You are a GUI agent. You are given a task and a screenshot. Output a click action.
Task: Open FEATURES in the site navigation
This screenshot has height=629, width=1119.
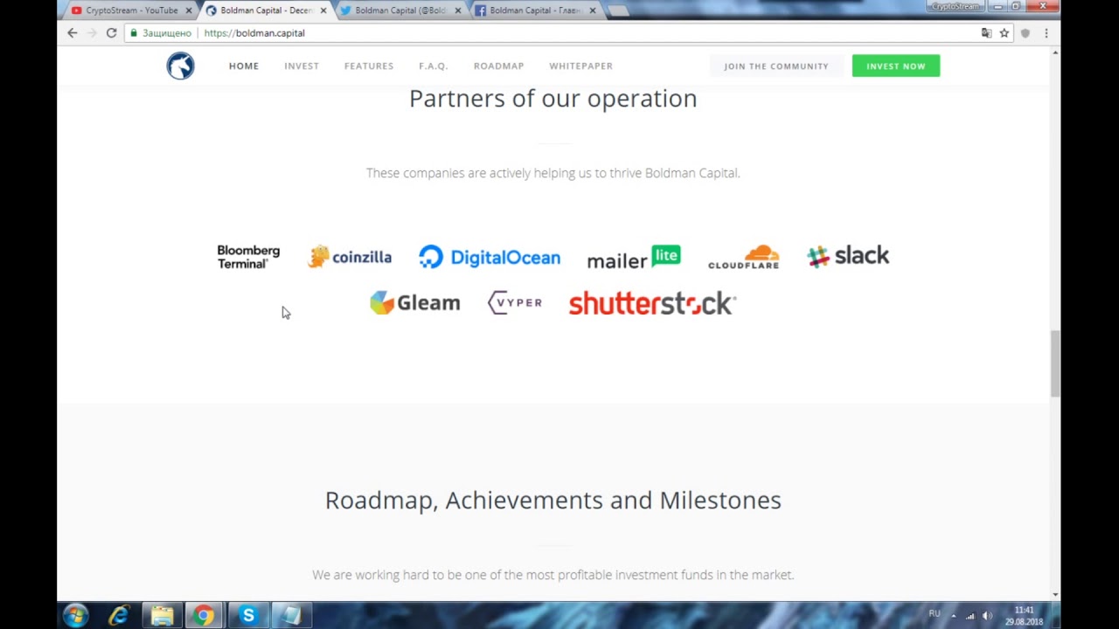(x=369, y=66)
